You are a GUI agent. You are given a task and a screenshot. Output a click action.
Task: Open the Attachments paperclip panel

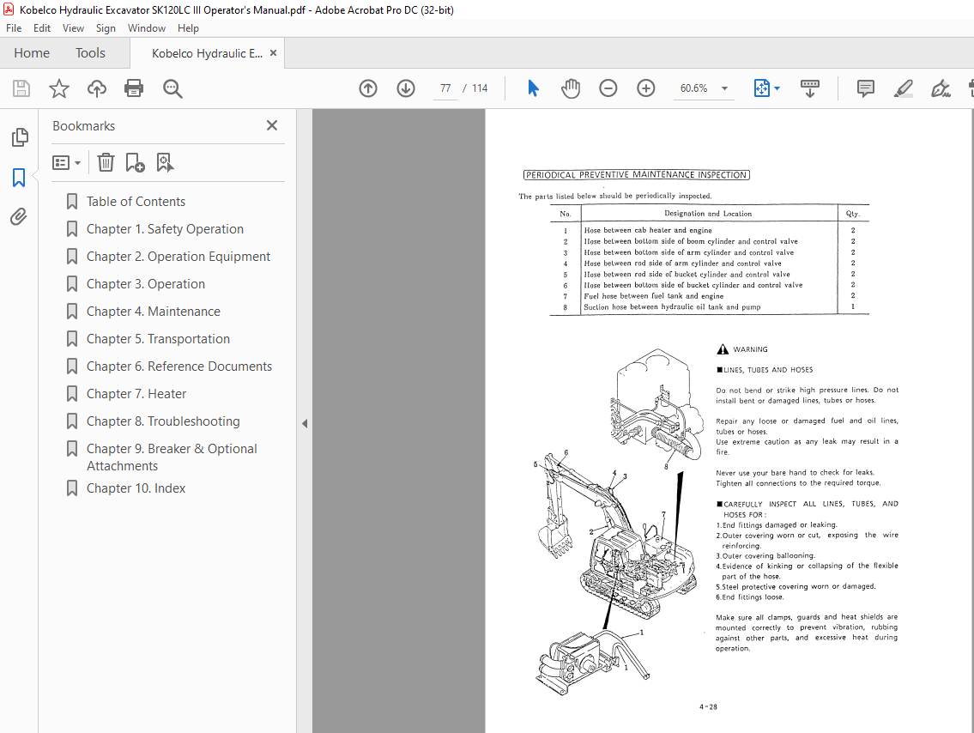coord(19,217)
